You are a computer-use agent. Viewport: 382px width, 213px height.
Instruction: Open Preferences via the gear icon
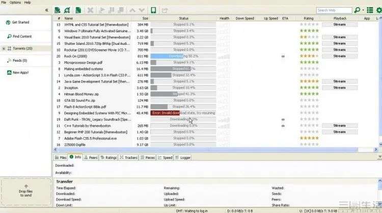379,10
